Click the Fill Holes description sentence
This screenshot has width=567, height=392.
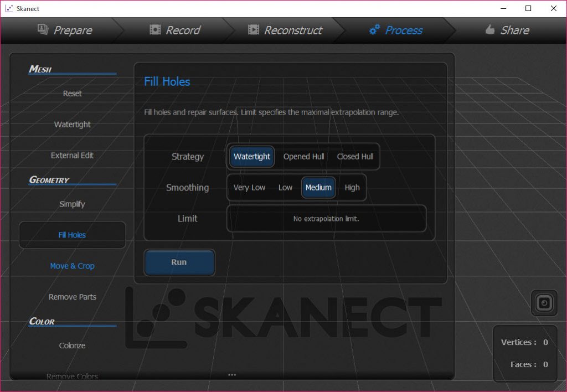pyautogui.click(x=271, y=112)
